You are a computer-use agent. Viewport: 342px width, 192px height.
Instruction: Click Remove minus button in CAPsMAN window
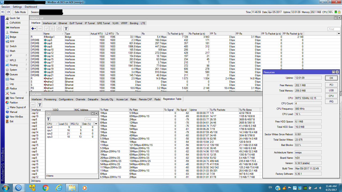click(33, 105)
